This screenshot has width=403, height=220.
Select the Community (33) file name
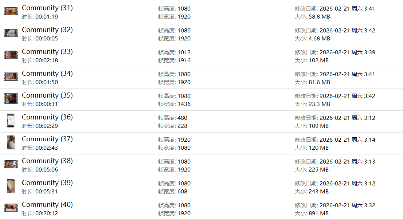(x=47, y=52)
